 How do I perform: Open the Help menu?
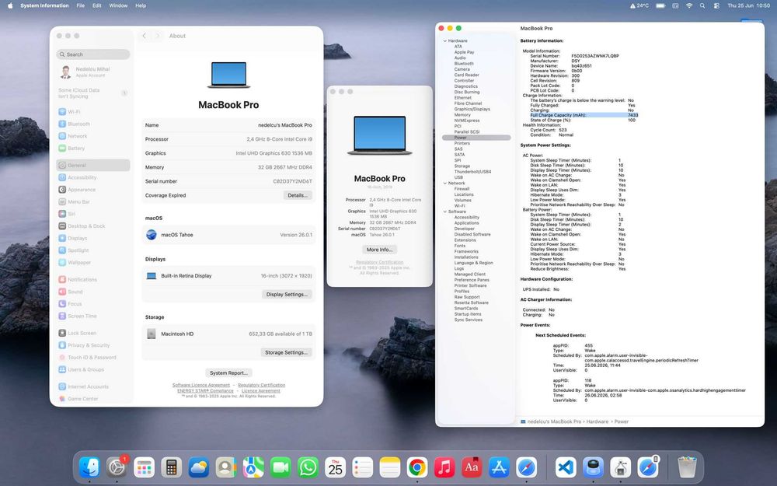(141, 5)
